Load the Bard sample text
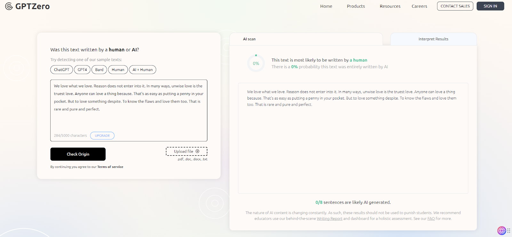512x237 pixels. [x=99, y=70]
